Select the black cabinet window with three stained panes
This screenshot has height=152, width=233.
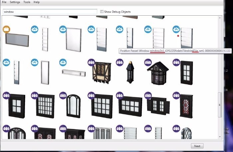click(75, 134)
